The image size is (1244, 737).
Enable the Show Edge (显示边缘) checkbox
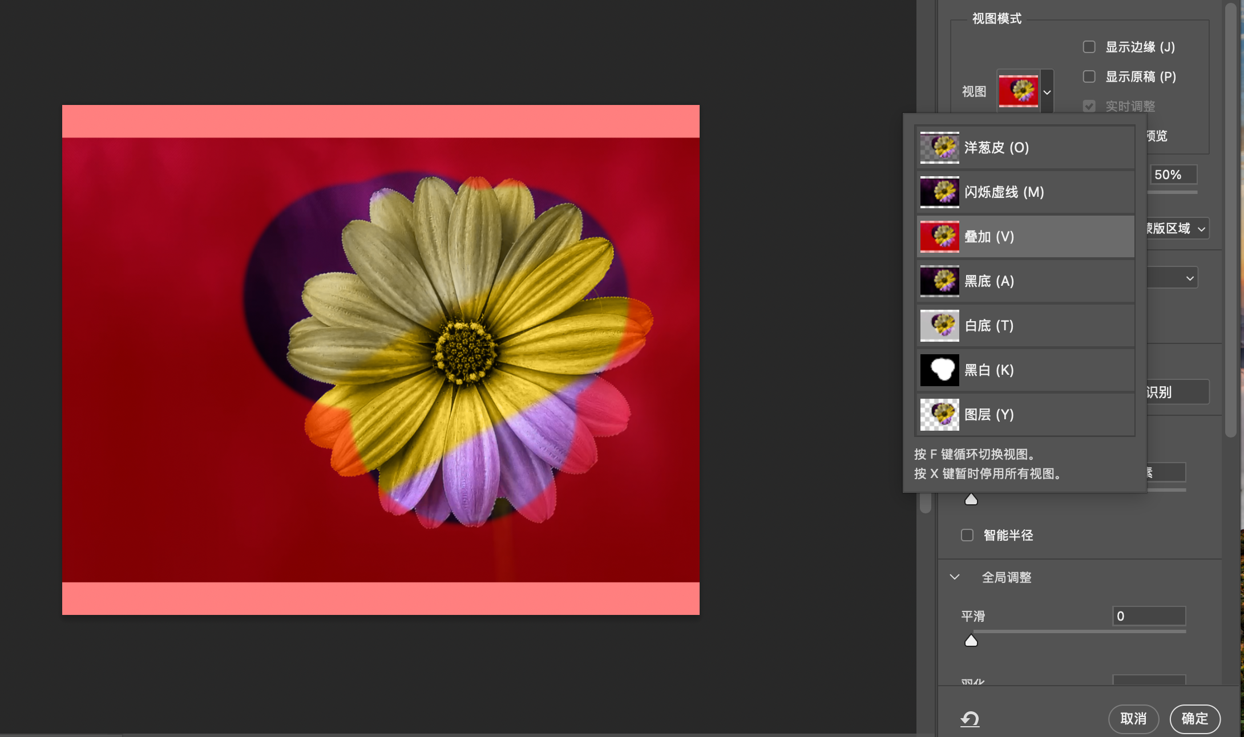[x=1089, y=47]
